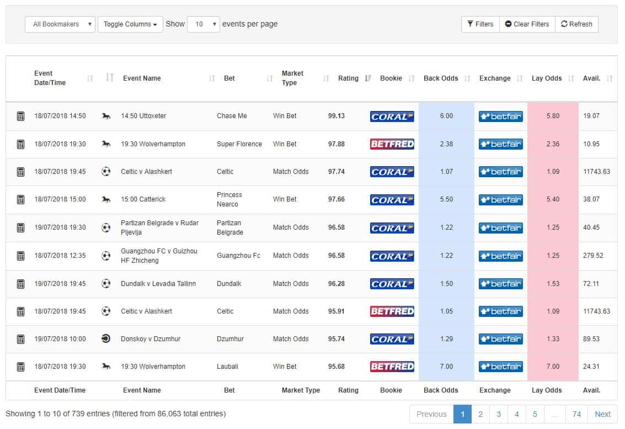Jump to page 74 in pagination
The height and width of the screenshot is (429, 625).
point(576,414)
